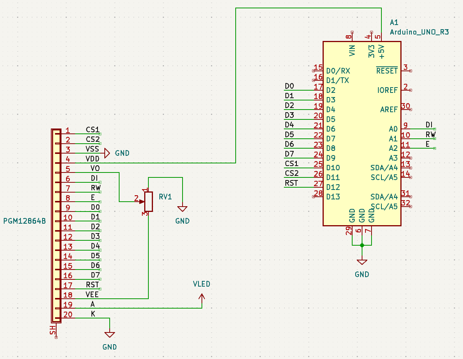Select the CS1 label on the connector pin 1

(x=92, y=130)
